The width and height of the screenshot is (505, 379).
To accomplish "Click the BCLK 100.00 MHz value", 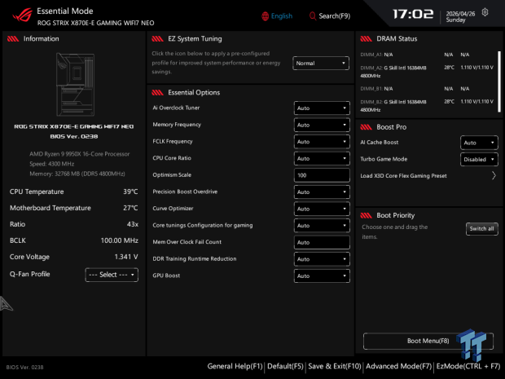I will [x=120, y=240].
